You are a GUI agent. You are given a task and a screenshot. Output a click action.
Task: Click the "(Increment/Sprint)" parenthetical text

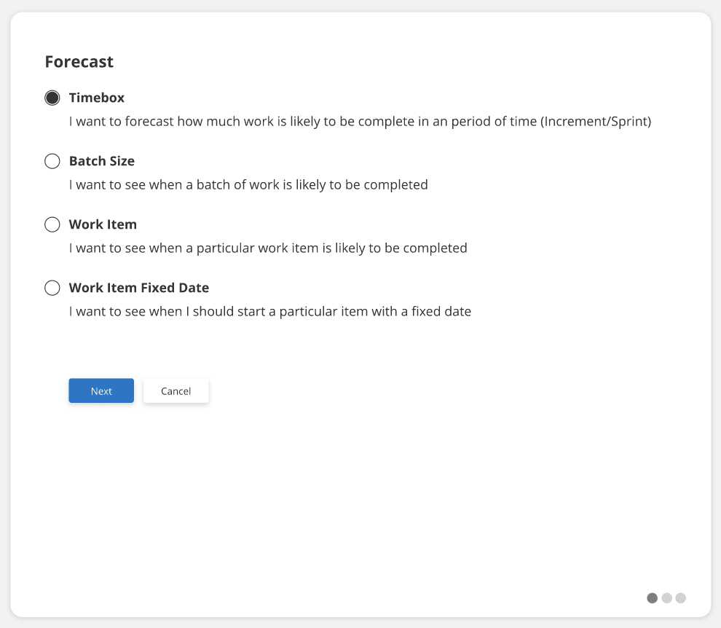(596, 122)
